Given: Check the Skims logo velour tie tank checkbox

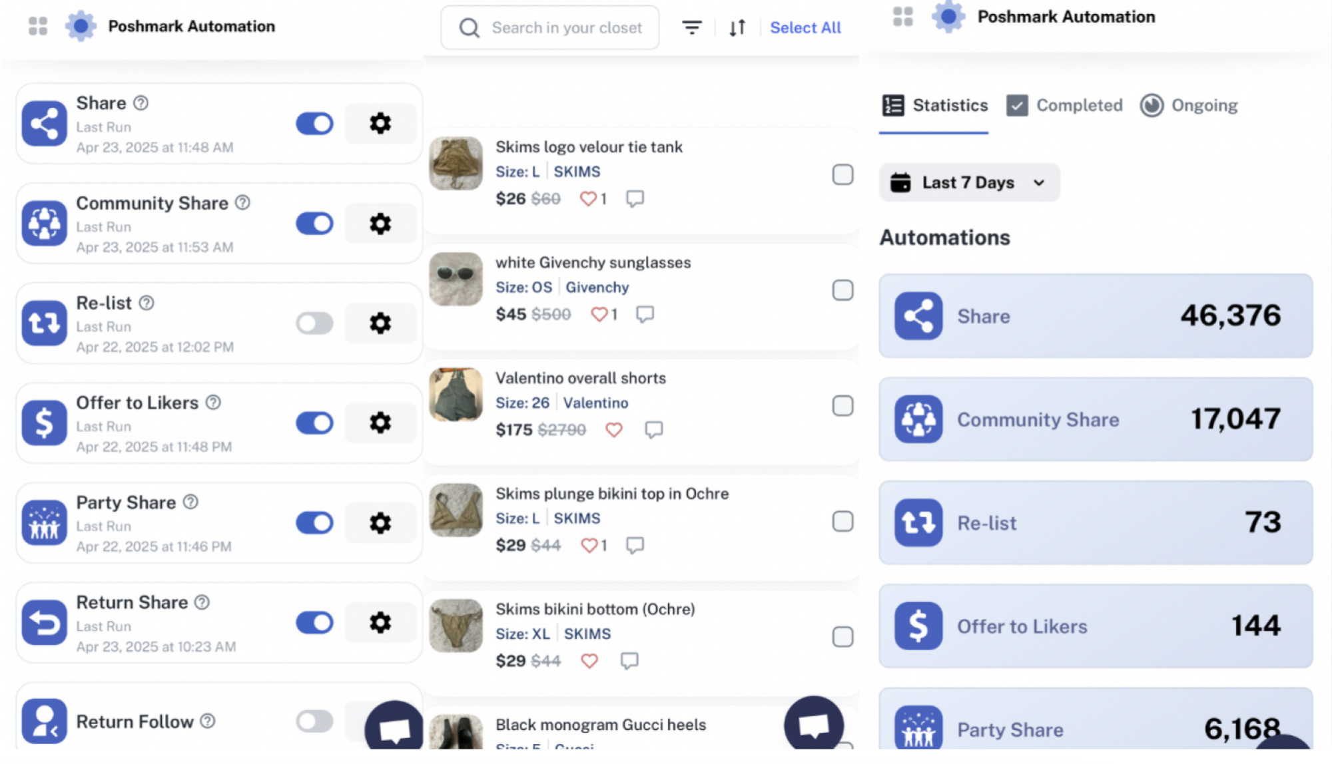Looking at the screenshot, I should (x=842, y=174).
